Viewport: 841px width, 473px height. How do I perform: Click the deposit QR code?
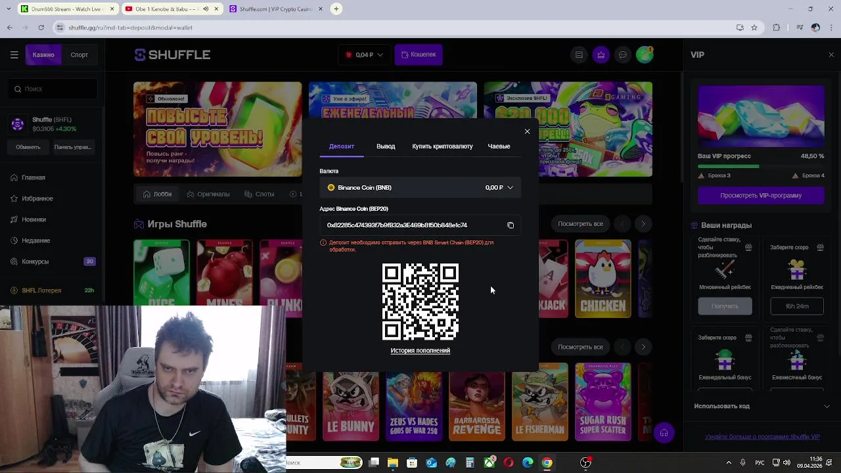(420, 302)
